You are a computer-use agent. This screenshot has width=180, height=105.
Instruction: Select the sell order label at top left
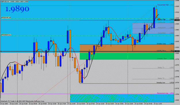6,18
